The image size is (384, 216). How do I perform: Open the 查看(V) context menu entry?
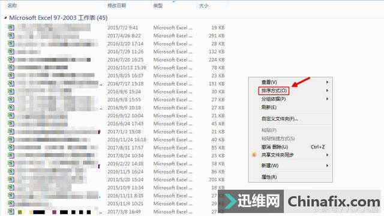pos(269,82)
